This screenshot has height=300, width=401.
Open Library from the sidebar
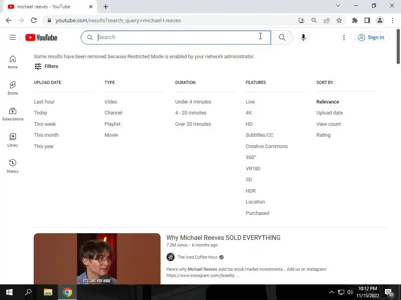13,140
